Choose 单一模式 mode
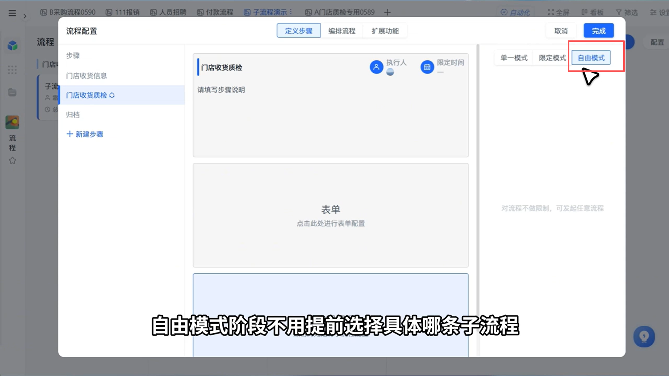The height and width of the screenshot is (376, 669). tap(514, 57)
